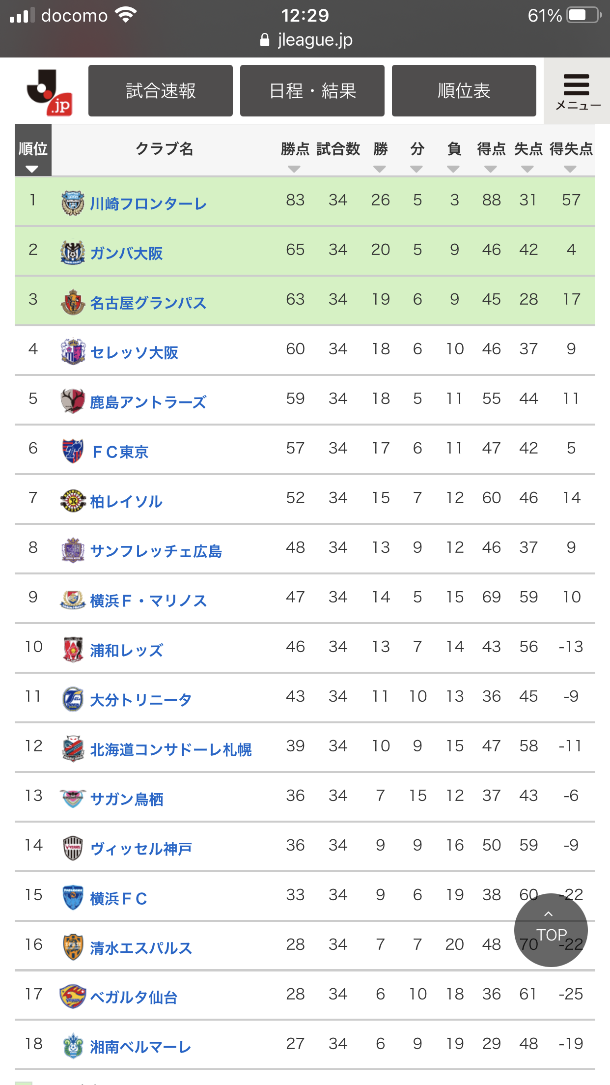Viewport: 610px width, 1085px height.
Task: Switch to the 順位表 tab
Action: [x=464, y=91]
